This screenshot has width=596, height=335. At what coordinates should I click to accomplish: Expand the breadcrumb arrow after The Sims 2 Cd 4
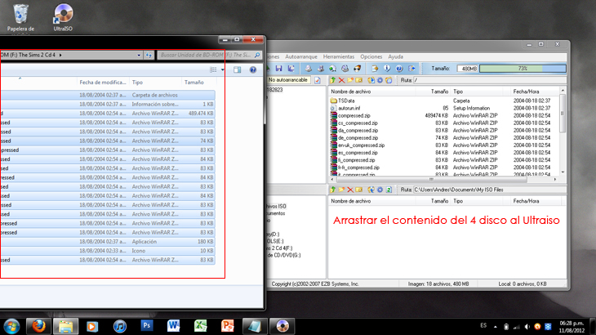pos(60,55)
